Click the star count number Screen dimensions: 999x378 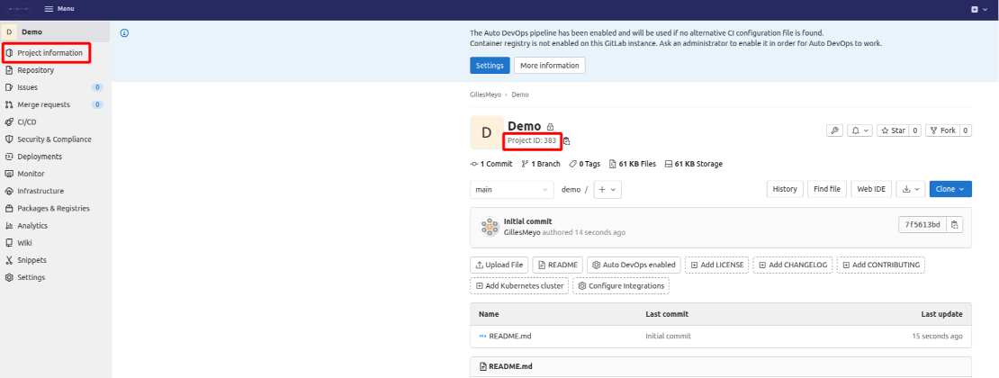(x=915, y=130)
